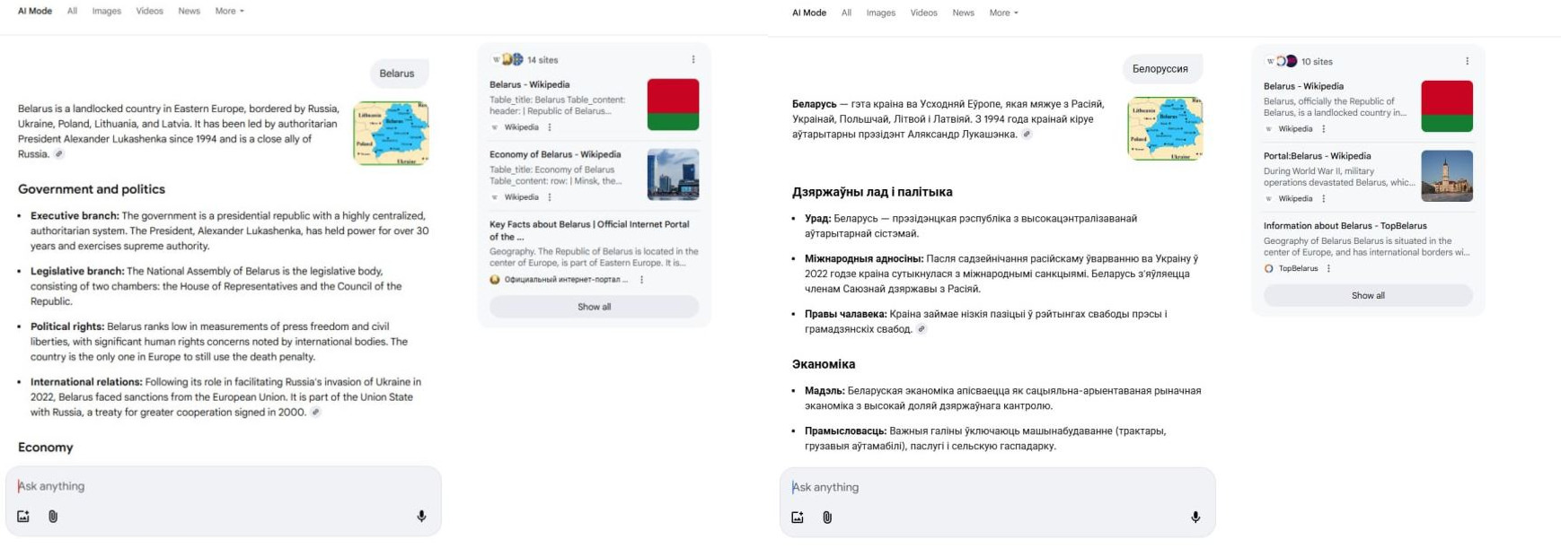Open 'Key Facts about Belarus' official portal link
The height and width of the screenshot is (548, 1561).
(589, 231)
